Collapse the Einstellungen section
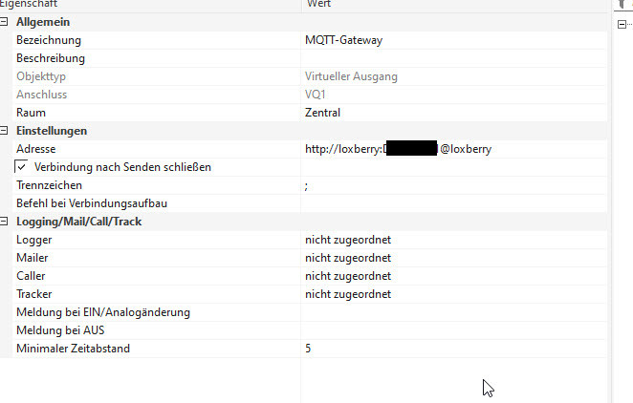The image size is (633, 403). pyautogui.click(x=5, y=131)
